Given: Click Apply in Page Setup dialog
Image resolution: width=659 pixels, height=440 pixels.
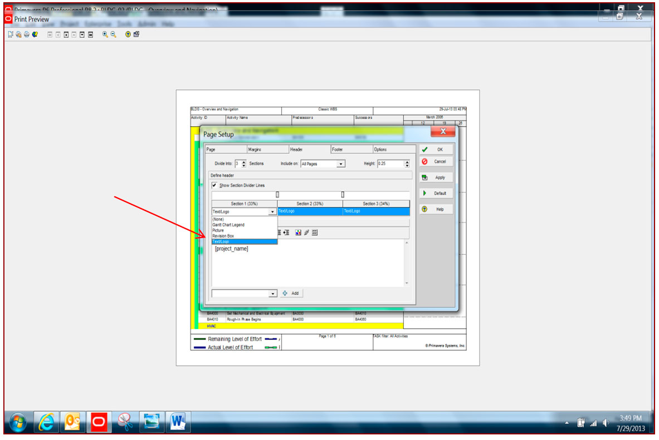Looking at the screenshot, I should (436, 177).
